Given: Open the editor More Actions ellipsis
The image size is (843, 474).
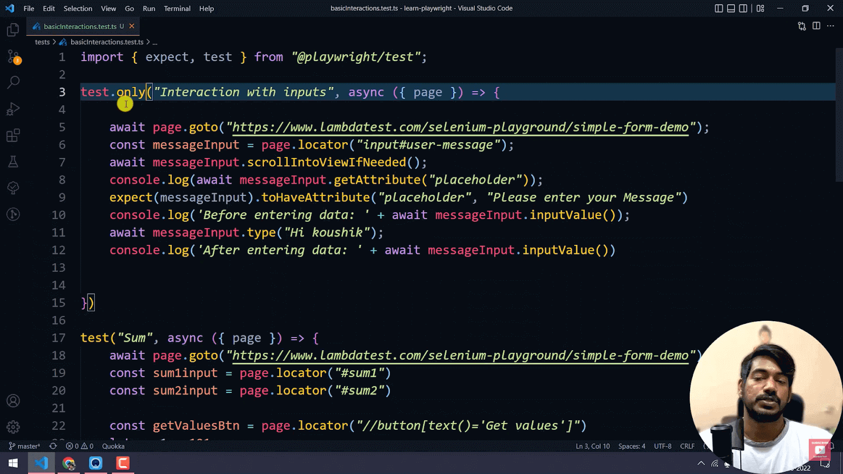Looking at the screenshot, I should [831, 26].
